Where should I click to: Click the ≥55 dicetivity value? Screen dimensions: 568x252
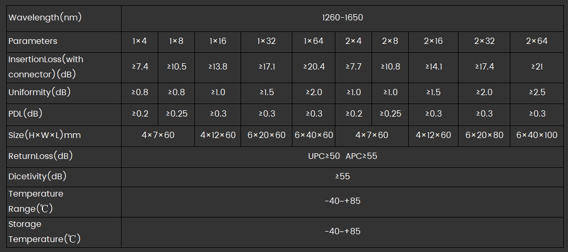click(342, 176)
